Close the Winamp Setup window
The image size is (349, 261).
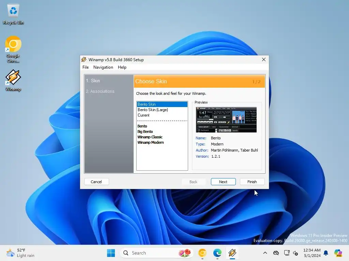point(264,59)
